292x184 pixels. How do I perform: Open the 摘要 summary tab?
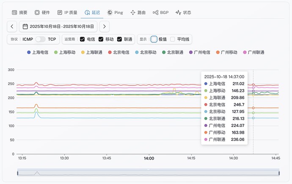(19, 12)
